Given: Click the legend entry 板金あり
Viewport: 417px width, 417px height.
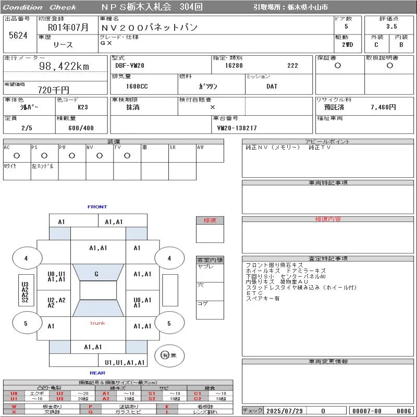Looking at the screenshot, I should click(x=52, y=407).
